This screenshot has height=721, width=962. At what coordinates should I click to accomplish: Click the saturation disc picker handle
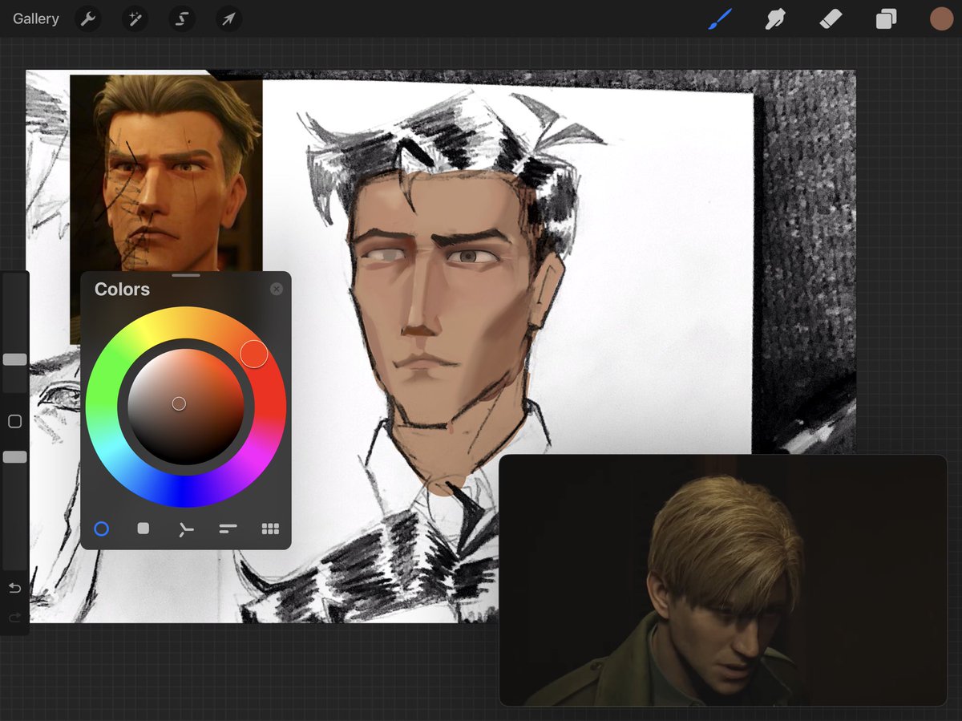pos(179,403)
